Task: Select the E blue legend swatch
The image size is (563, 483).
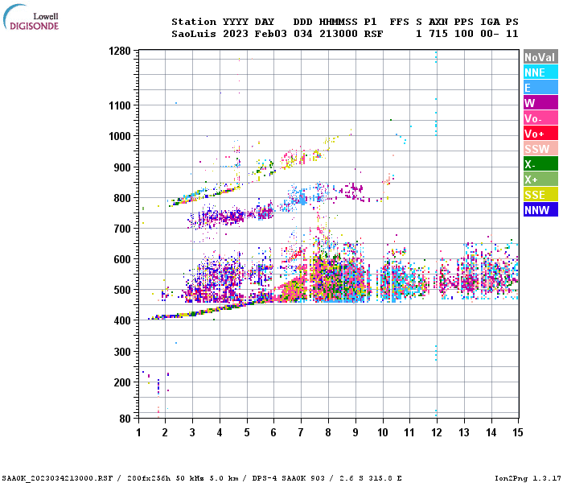Action: 540,87
